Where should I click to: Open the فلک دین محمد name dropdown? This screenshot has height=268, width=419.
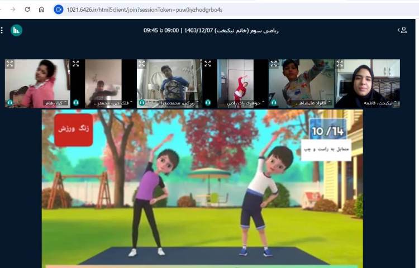coord(113,103)
